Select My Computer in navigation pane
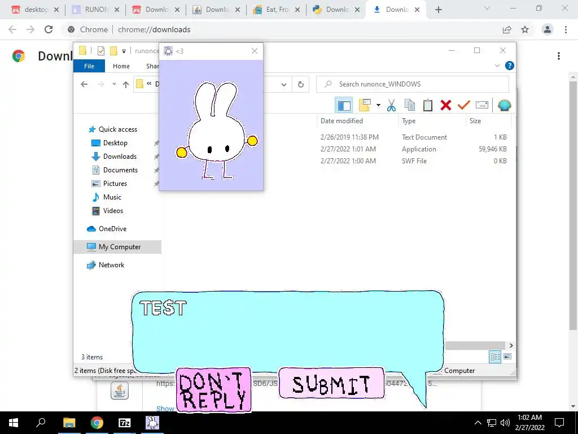 tap(117, 247)
